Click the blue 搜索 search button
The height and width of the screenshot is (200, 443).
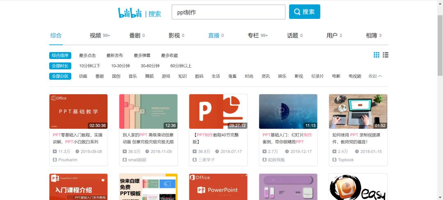304,11
